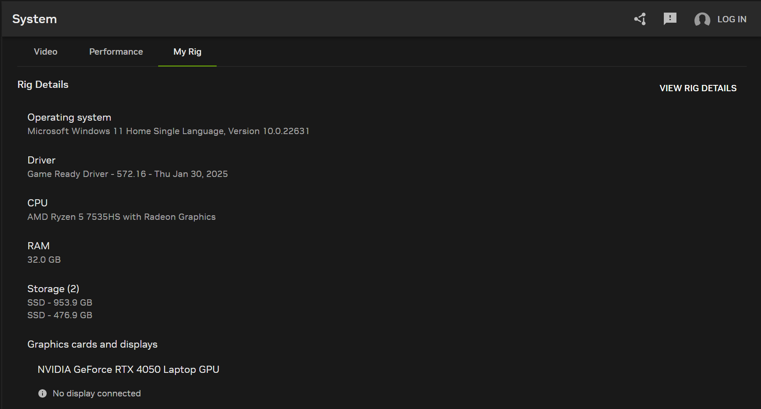Image resolution: width=761 pixels, height=409 pixels.
Task: Click the AMD Ryzen 5 7535HS text
Action: pos(121,217)
